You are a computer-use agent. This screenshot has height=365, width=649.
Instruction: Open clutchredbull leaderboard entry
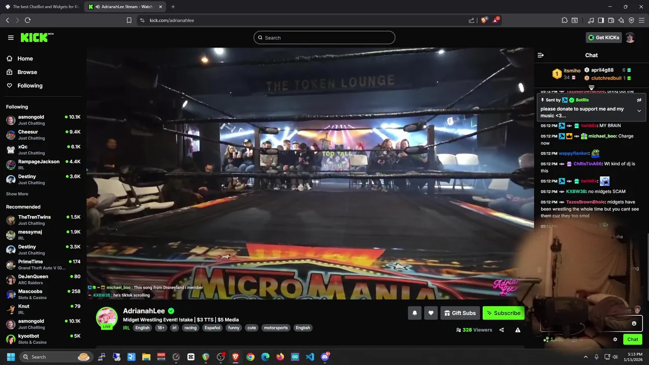coord(606,78)
